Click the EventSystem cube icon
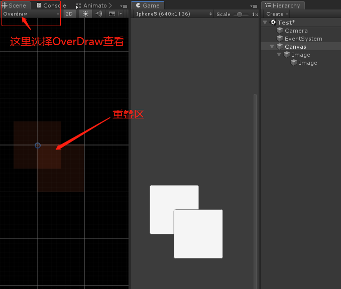This screenshot has height=289, width=341. tap(280, 39)
